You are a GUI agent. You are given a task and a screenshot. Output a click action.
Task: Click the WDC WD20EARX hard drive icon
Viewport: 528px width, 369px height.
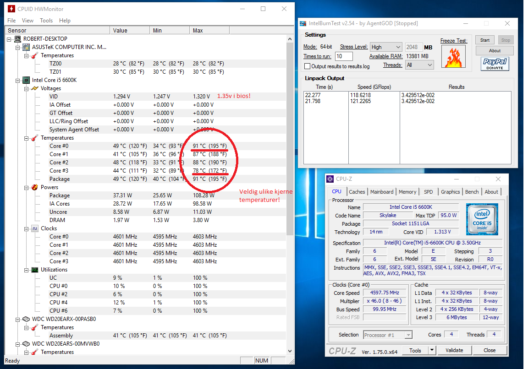pos(26,319)
